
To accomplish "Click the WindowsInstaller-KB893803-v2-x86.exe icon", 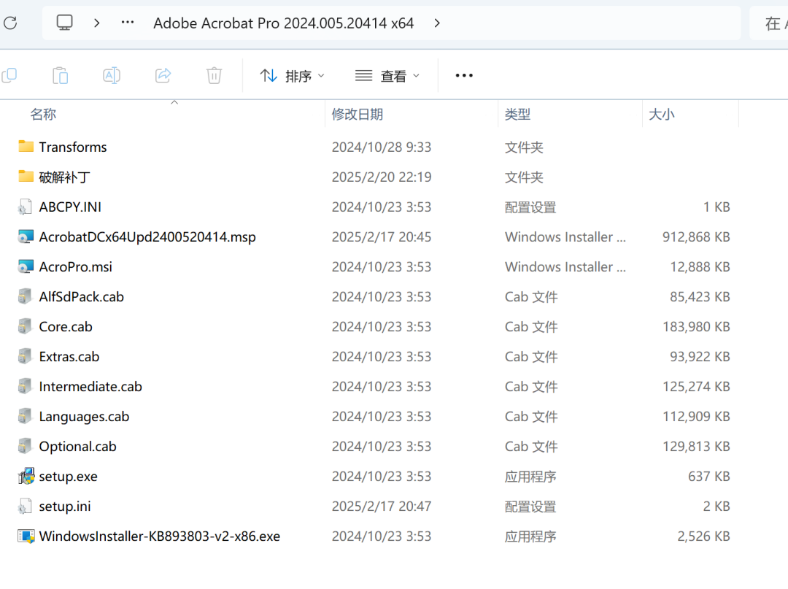I will [26, 536].
